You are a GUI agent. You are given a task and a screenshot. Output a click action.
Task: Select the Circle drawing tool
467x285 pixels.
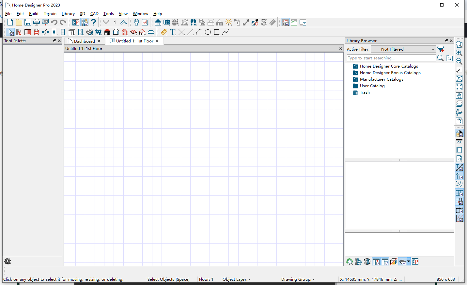click(x=208, y=32)
